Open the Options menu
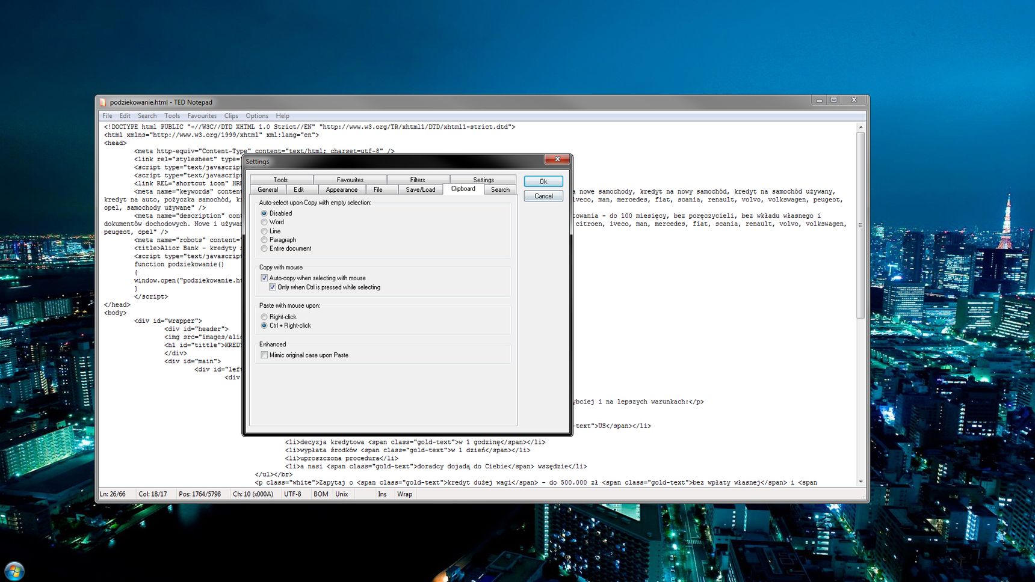Screen dimensions: 1035x582 tap(257, 116)
